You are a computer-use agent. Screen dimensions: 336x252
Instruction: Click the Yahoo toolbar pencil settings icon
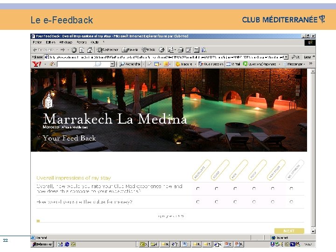52,64
